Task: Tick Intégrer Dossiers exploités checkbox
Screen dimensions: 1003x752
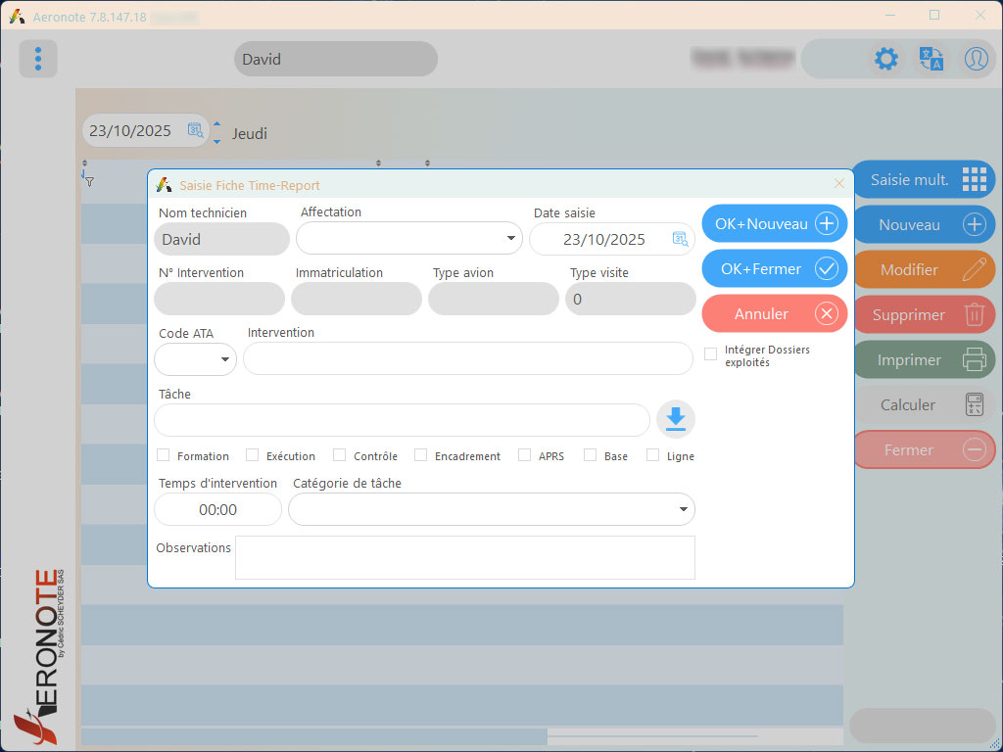Action: point(711,354)
